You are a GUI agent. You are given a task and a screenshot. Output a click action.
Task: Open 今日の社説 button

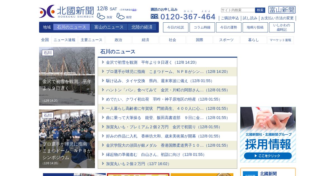176,27
